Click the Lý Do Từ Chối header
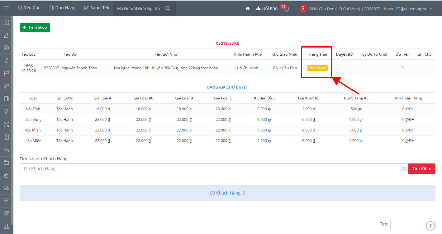 (375, 54)
